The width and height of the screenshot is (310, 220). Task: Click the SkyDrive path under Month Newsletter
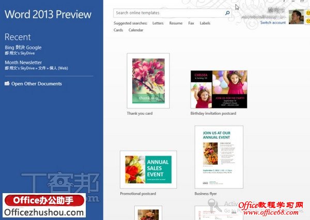36,68
